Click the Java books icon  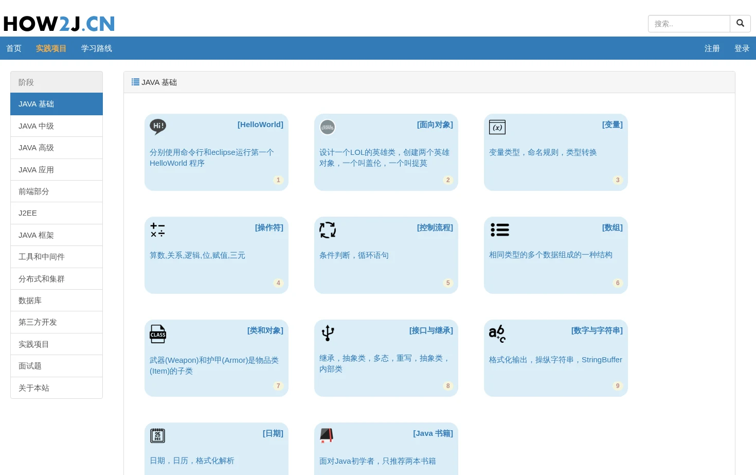click(327, 436)
